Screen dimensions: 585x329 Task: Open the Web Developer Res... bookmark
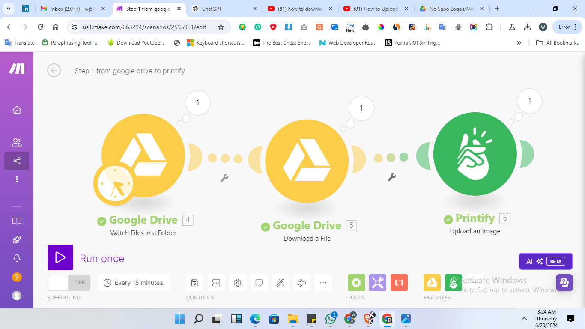click(x=348, y=43)
